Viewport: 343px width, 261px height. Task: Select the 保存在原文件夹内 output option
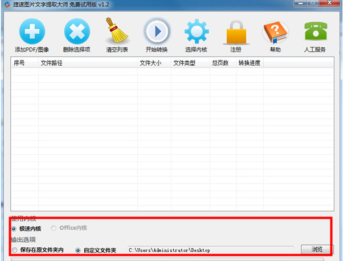(14, 250)
